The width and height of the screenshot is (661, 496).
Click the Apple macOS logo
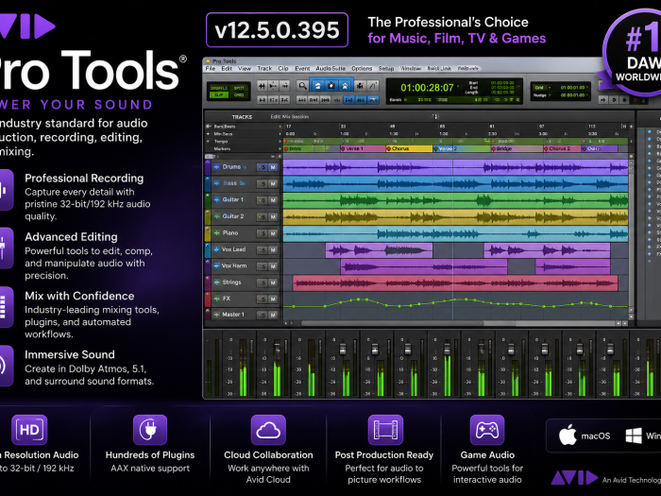tap(568, 436)
